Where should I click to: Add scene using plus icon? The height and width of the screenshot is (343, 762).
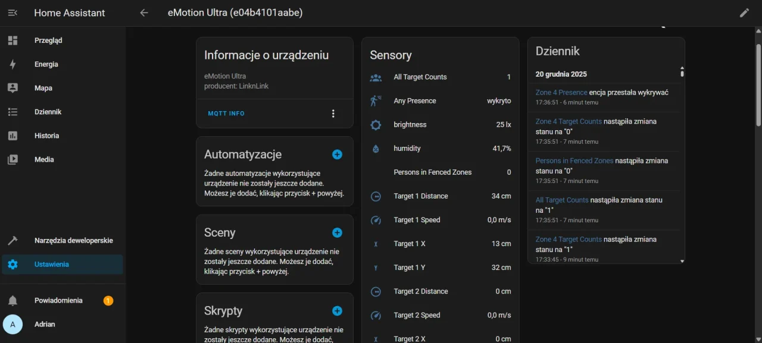click(x=337, y=232)
